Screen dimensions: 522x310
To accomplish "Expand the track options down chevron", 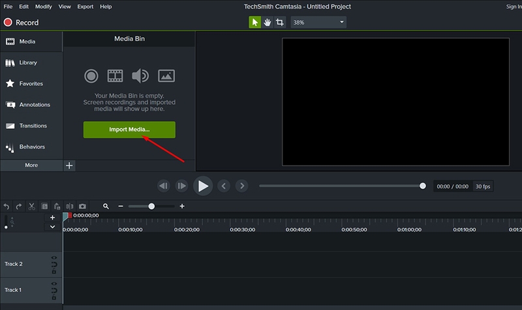I will point(52,227).
